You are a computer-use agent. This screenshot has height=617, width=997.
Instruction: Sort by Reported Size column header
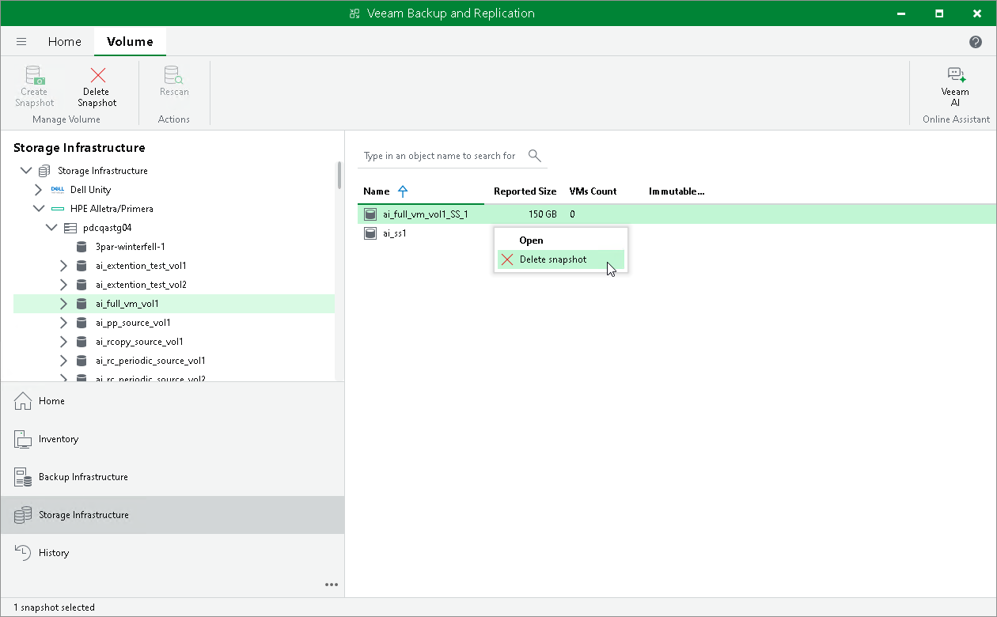pos(525,191)
